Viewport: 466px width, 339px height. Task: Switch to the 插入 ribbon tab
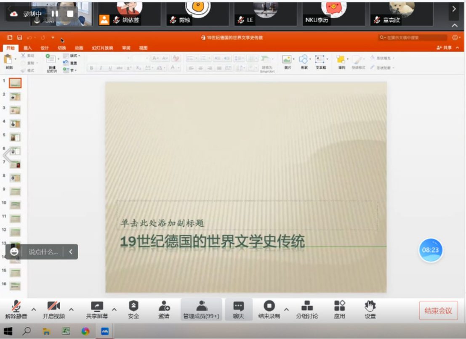point(27,48)
